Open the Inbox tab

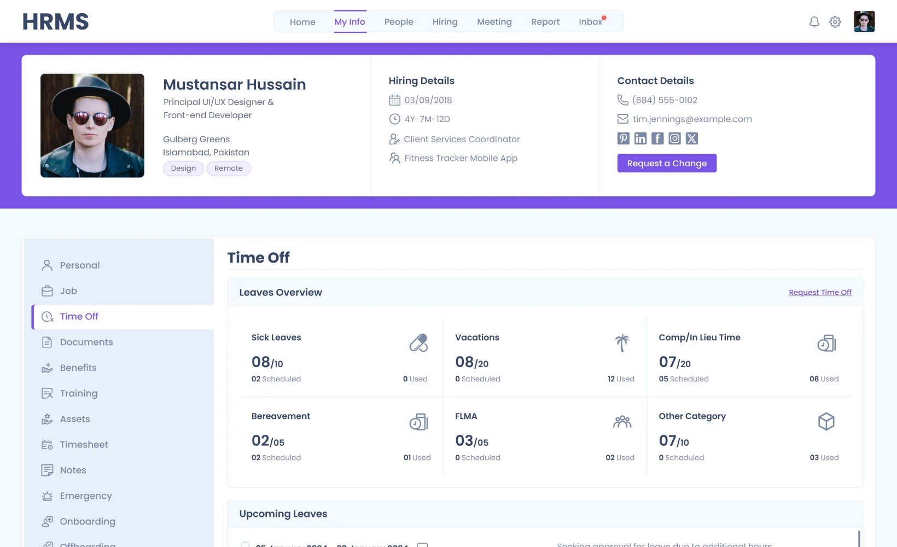tap(591, 22)
